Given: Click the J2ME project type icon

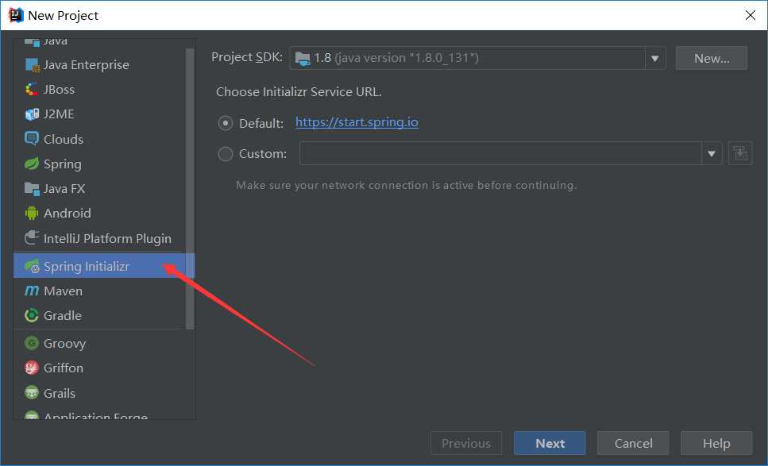Looking at the screenshot, I should pyautogui.click(x=32, y=114).
